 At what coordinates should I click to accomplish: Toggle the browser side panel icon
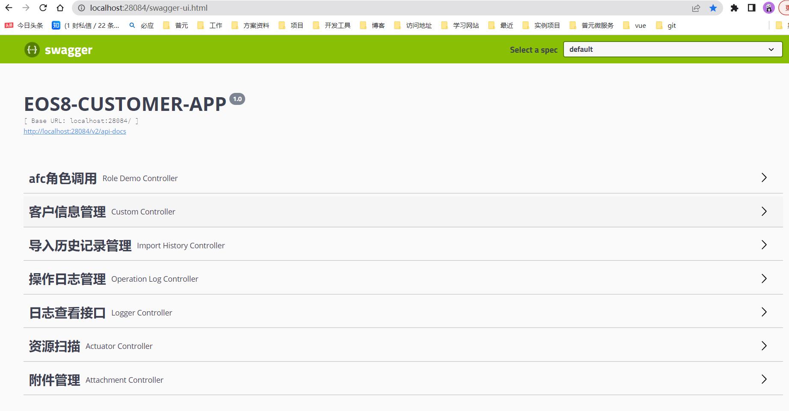pos(751,8)
